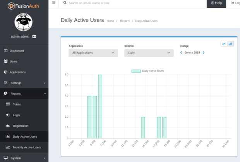Image resolution: width=240 pixels, height=162 pixels.
Task: Open the Application dropdown
Action: click(93, 53)
